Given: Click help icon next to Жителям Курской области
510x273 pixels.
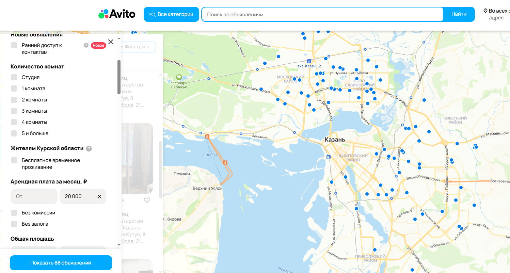Looking at the screenshot, I should tap(89, 149).
